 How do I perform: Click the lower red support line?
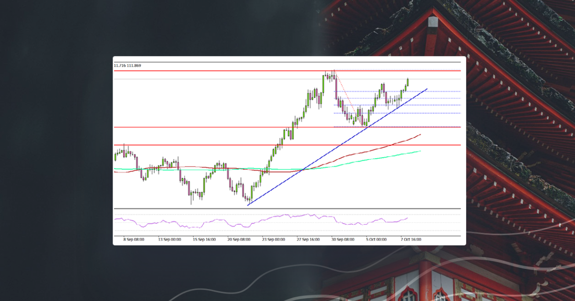192,144
